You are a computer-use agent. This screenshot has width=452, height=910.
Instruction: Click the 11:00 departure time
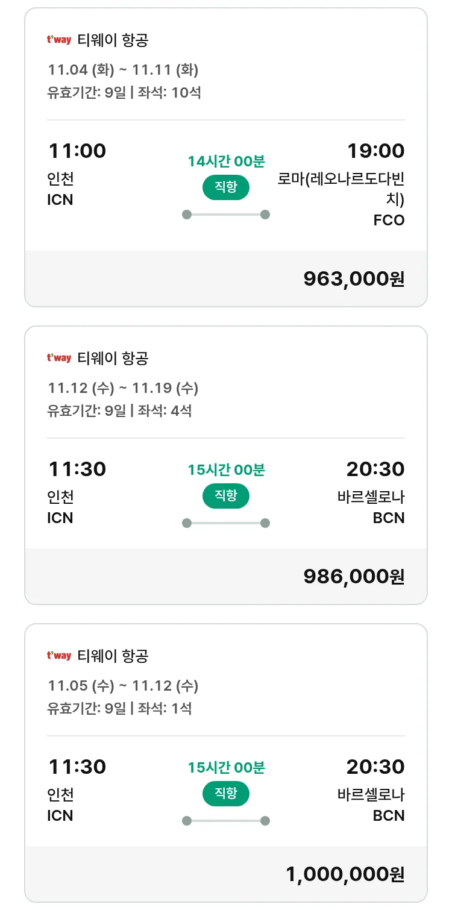[x=77, y=151]
